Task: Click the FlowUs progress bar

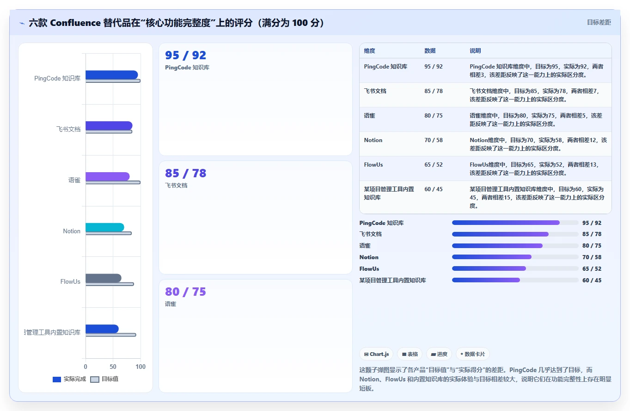Action: click(x=515, y=268)
